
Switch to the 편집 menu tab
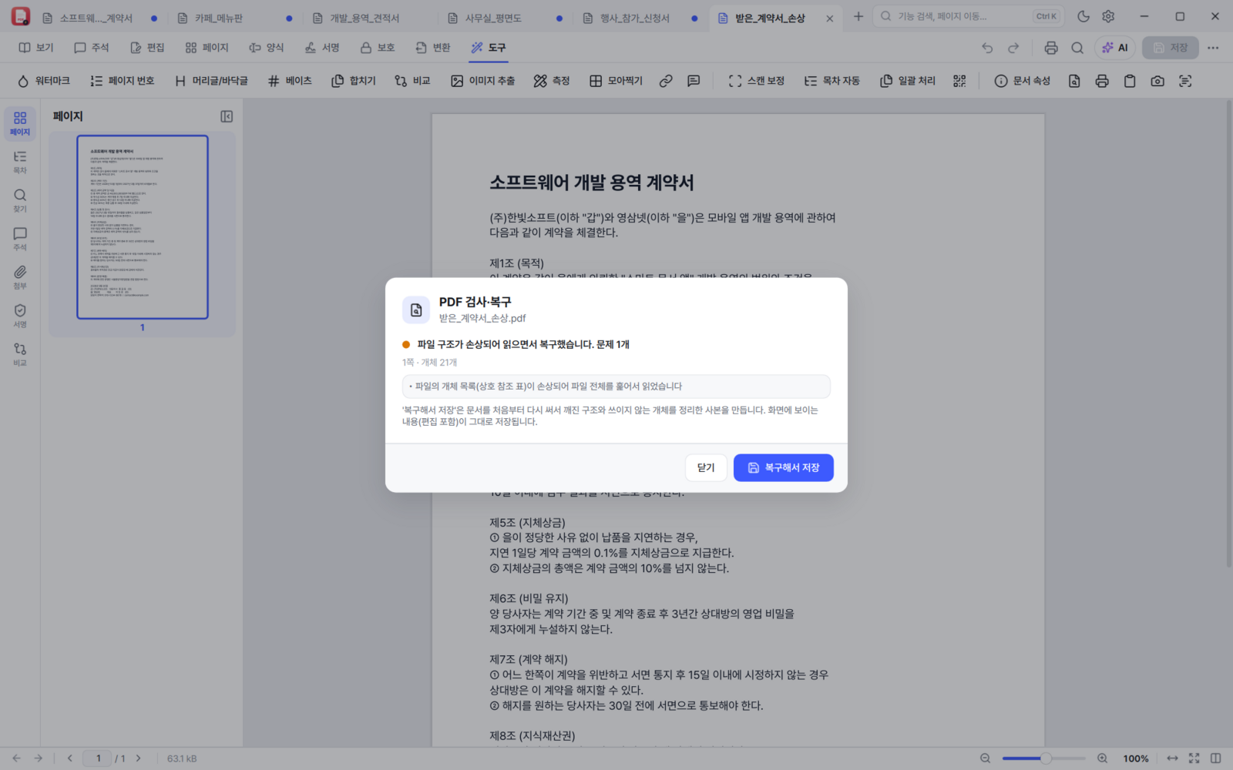(x=147, y=48)
